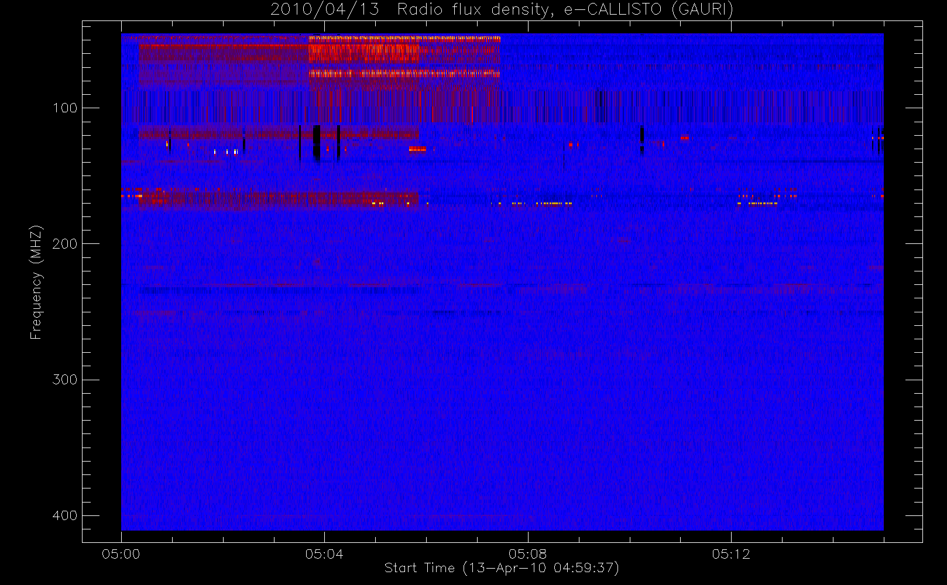The height and width of the screenshot is (585, 947).
Task: Click the 'Frequency (MHZ)' axis label
Action: click(x=36, y=282)
